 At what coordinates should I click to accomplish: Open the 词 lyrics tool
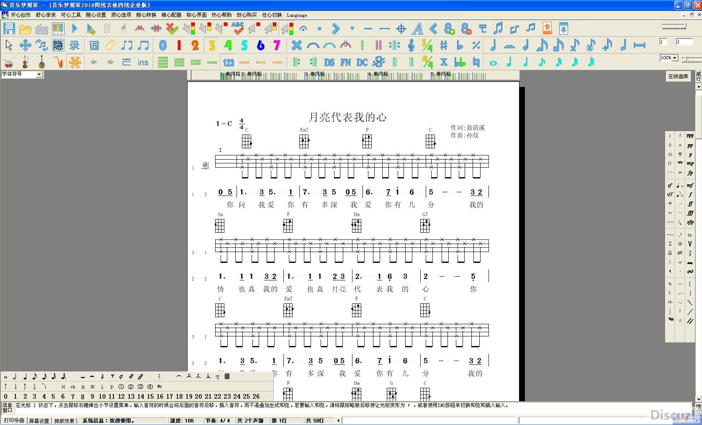coord(94,45)
